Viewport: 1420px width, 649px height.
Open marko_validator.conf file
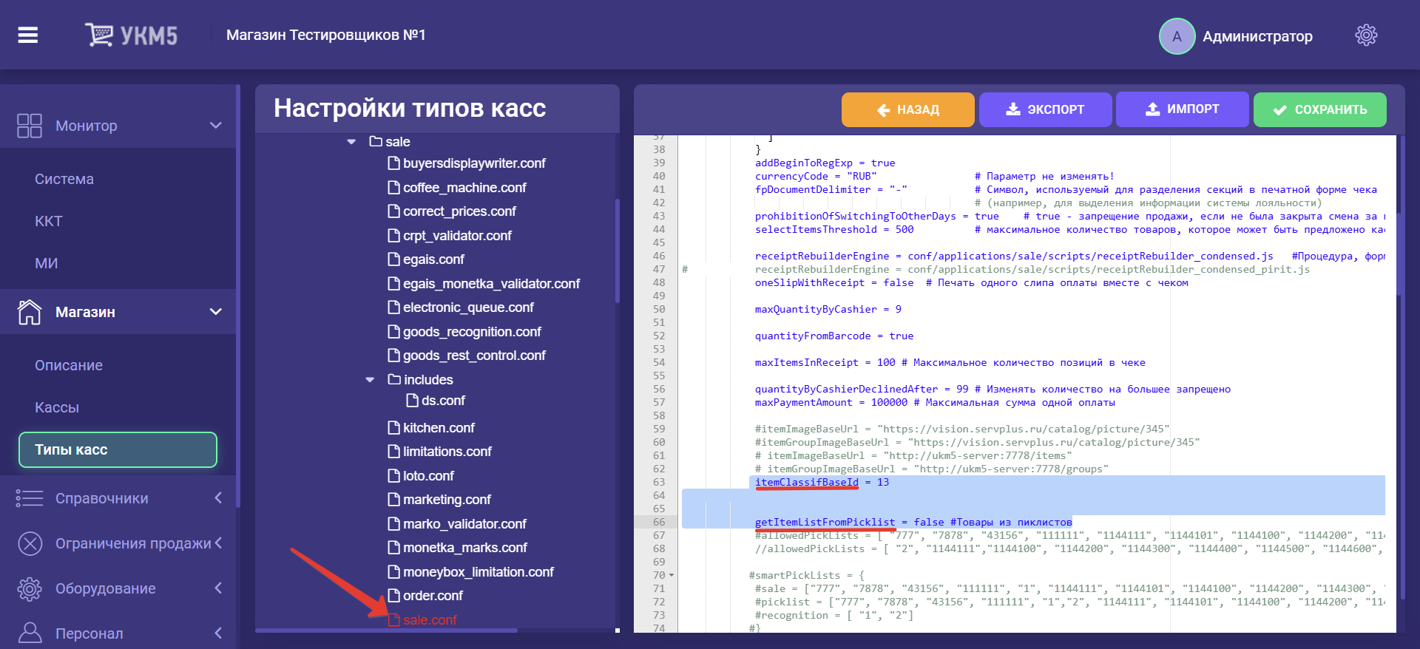click(464, 523)
